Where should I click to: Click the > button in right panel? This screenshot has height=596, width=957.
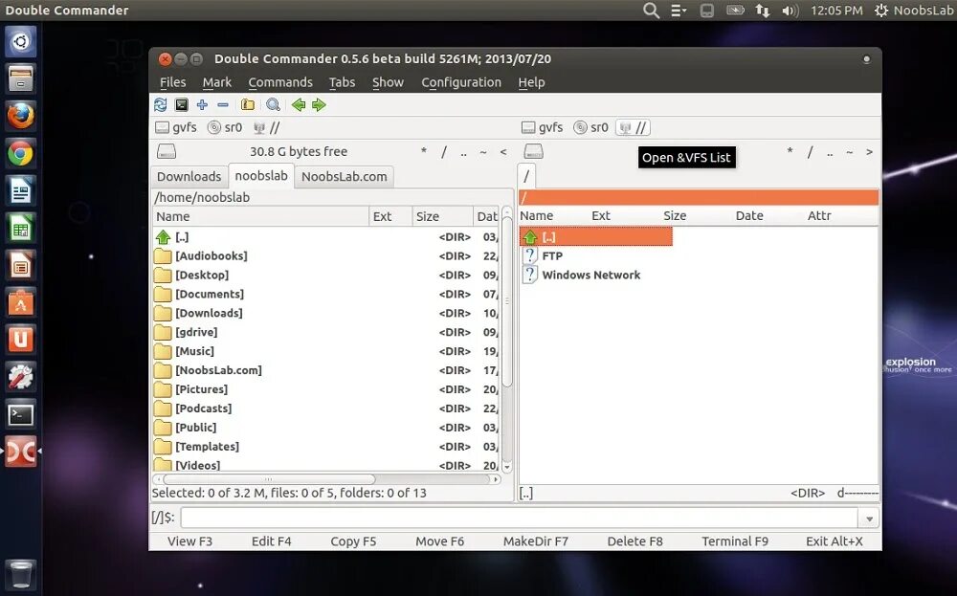click(869, 152)
